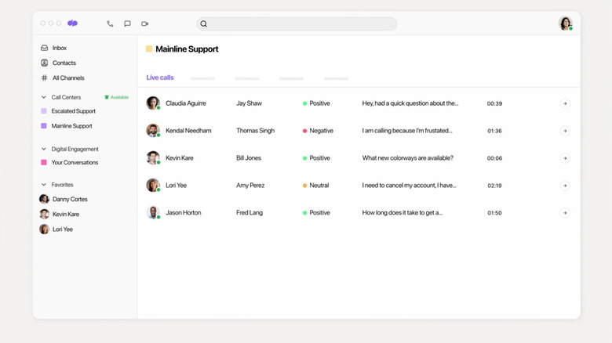Click the search magnifier icon

[x=204, y=23]
